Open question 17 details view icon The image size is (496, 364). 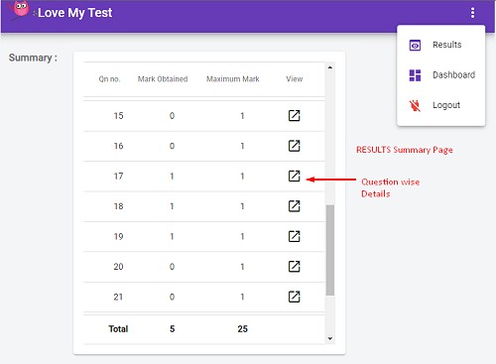[x=294, y=176]
